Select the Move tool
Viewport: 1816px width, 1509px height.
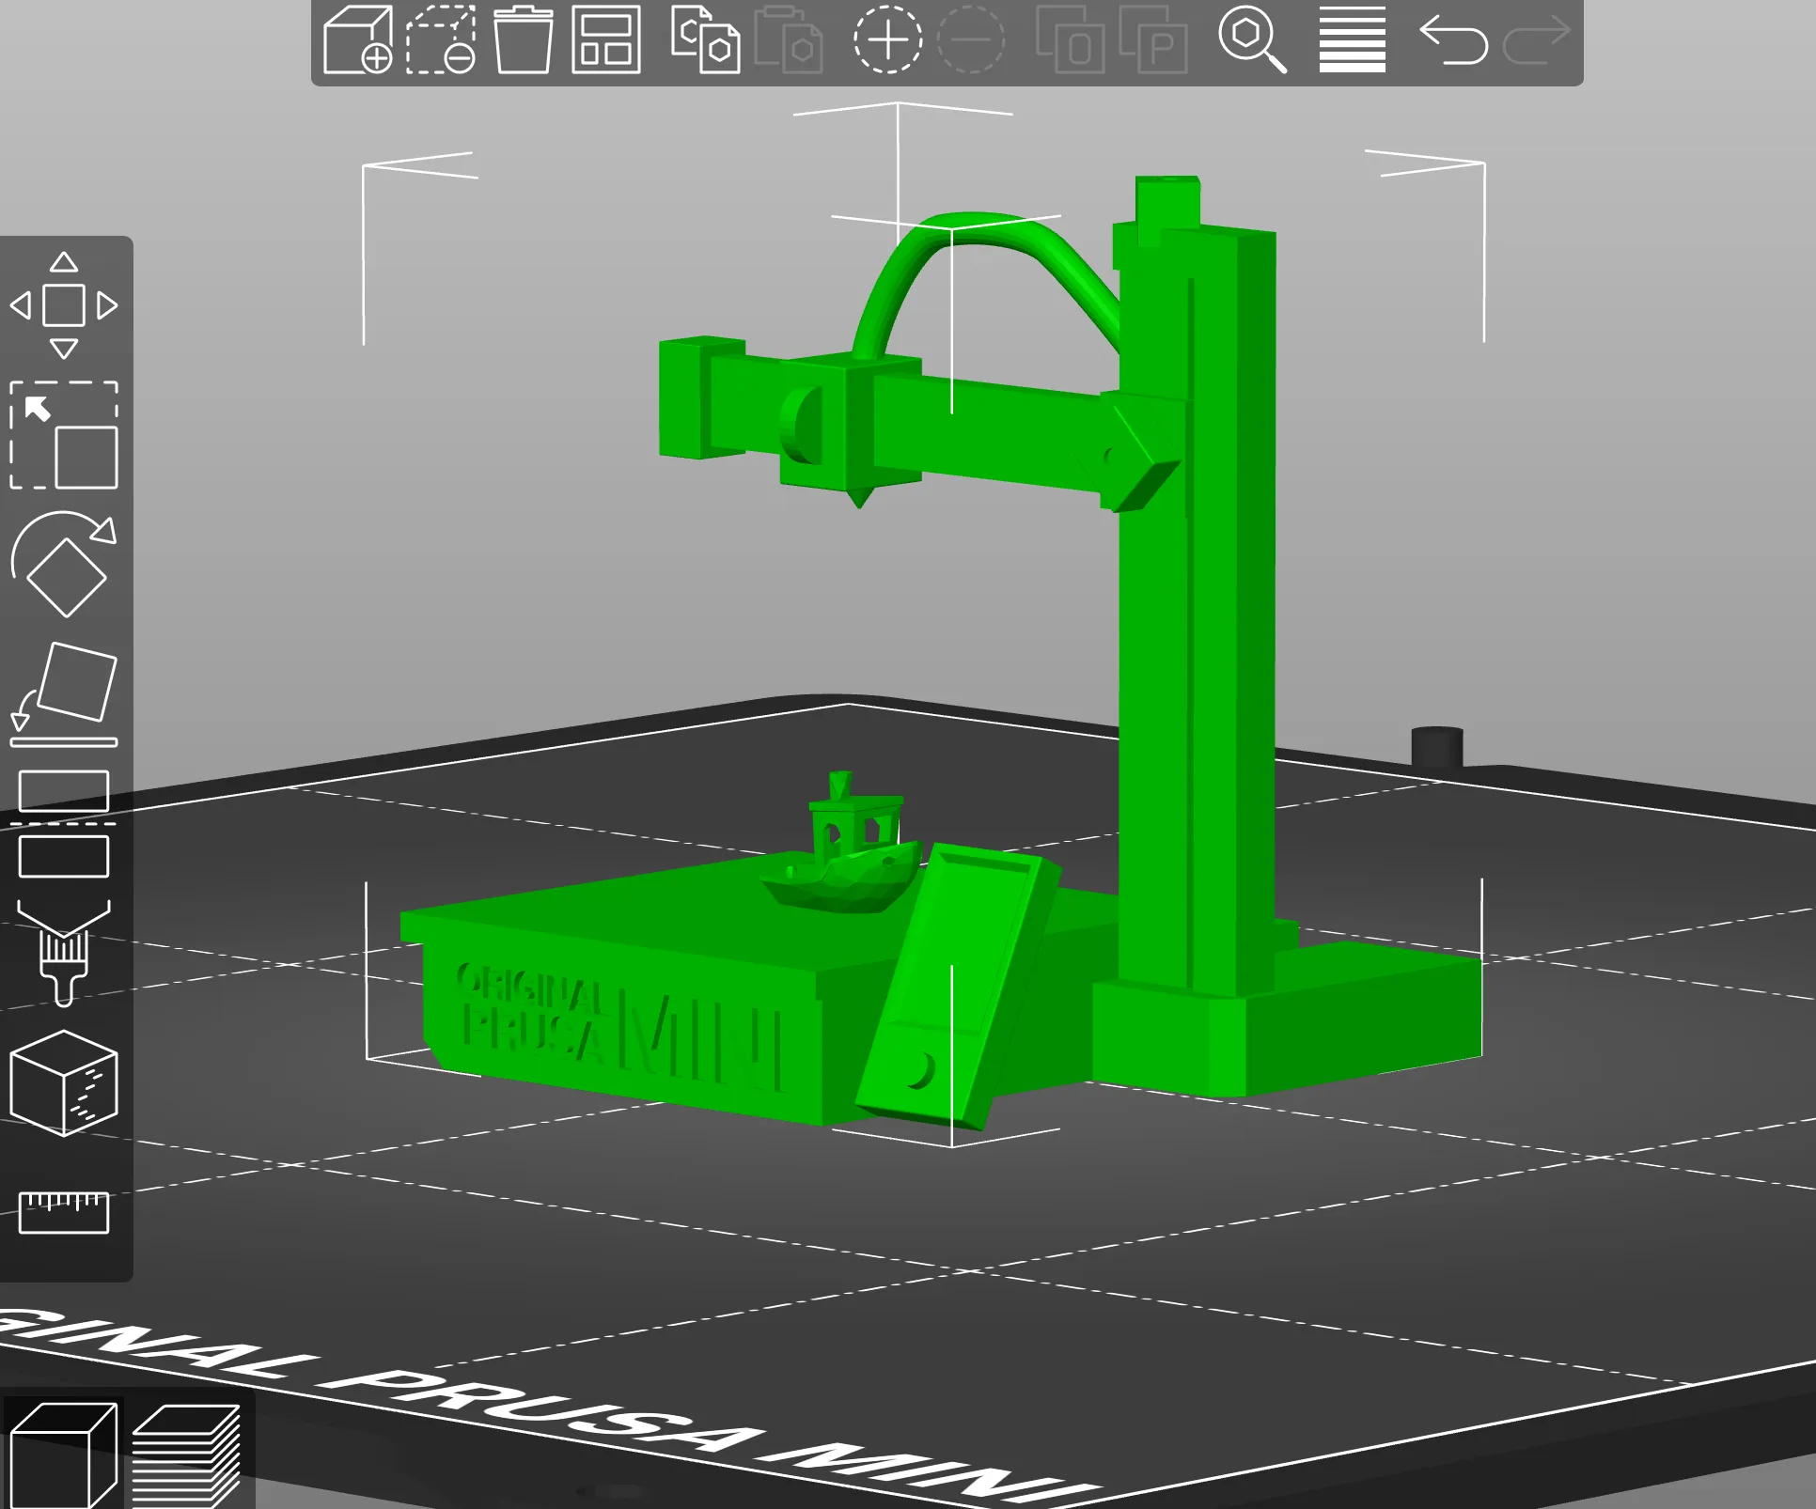[x=64, y=305]
